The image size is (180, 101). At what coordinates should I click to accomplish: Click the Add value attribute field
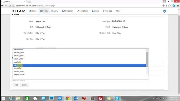[x=81, y=81]
